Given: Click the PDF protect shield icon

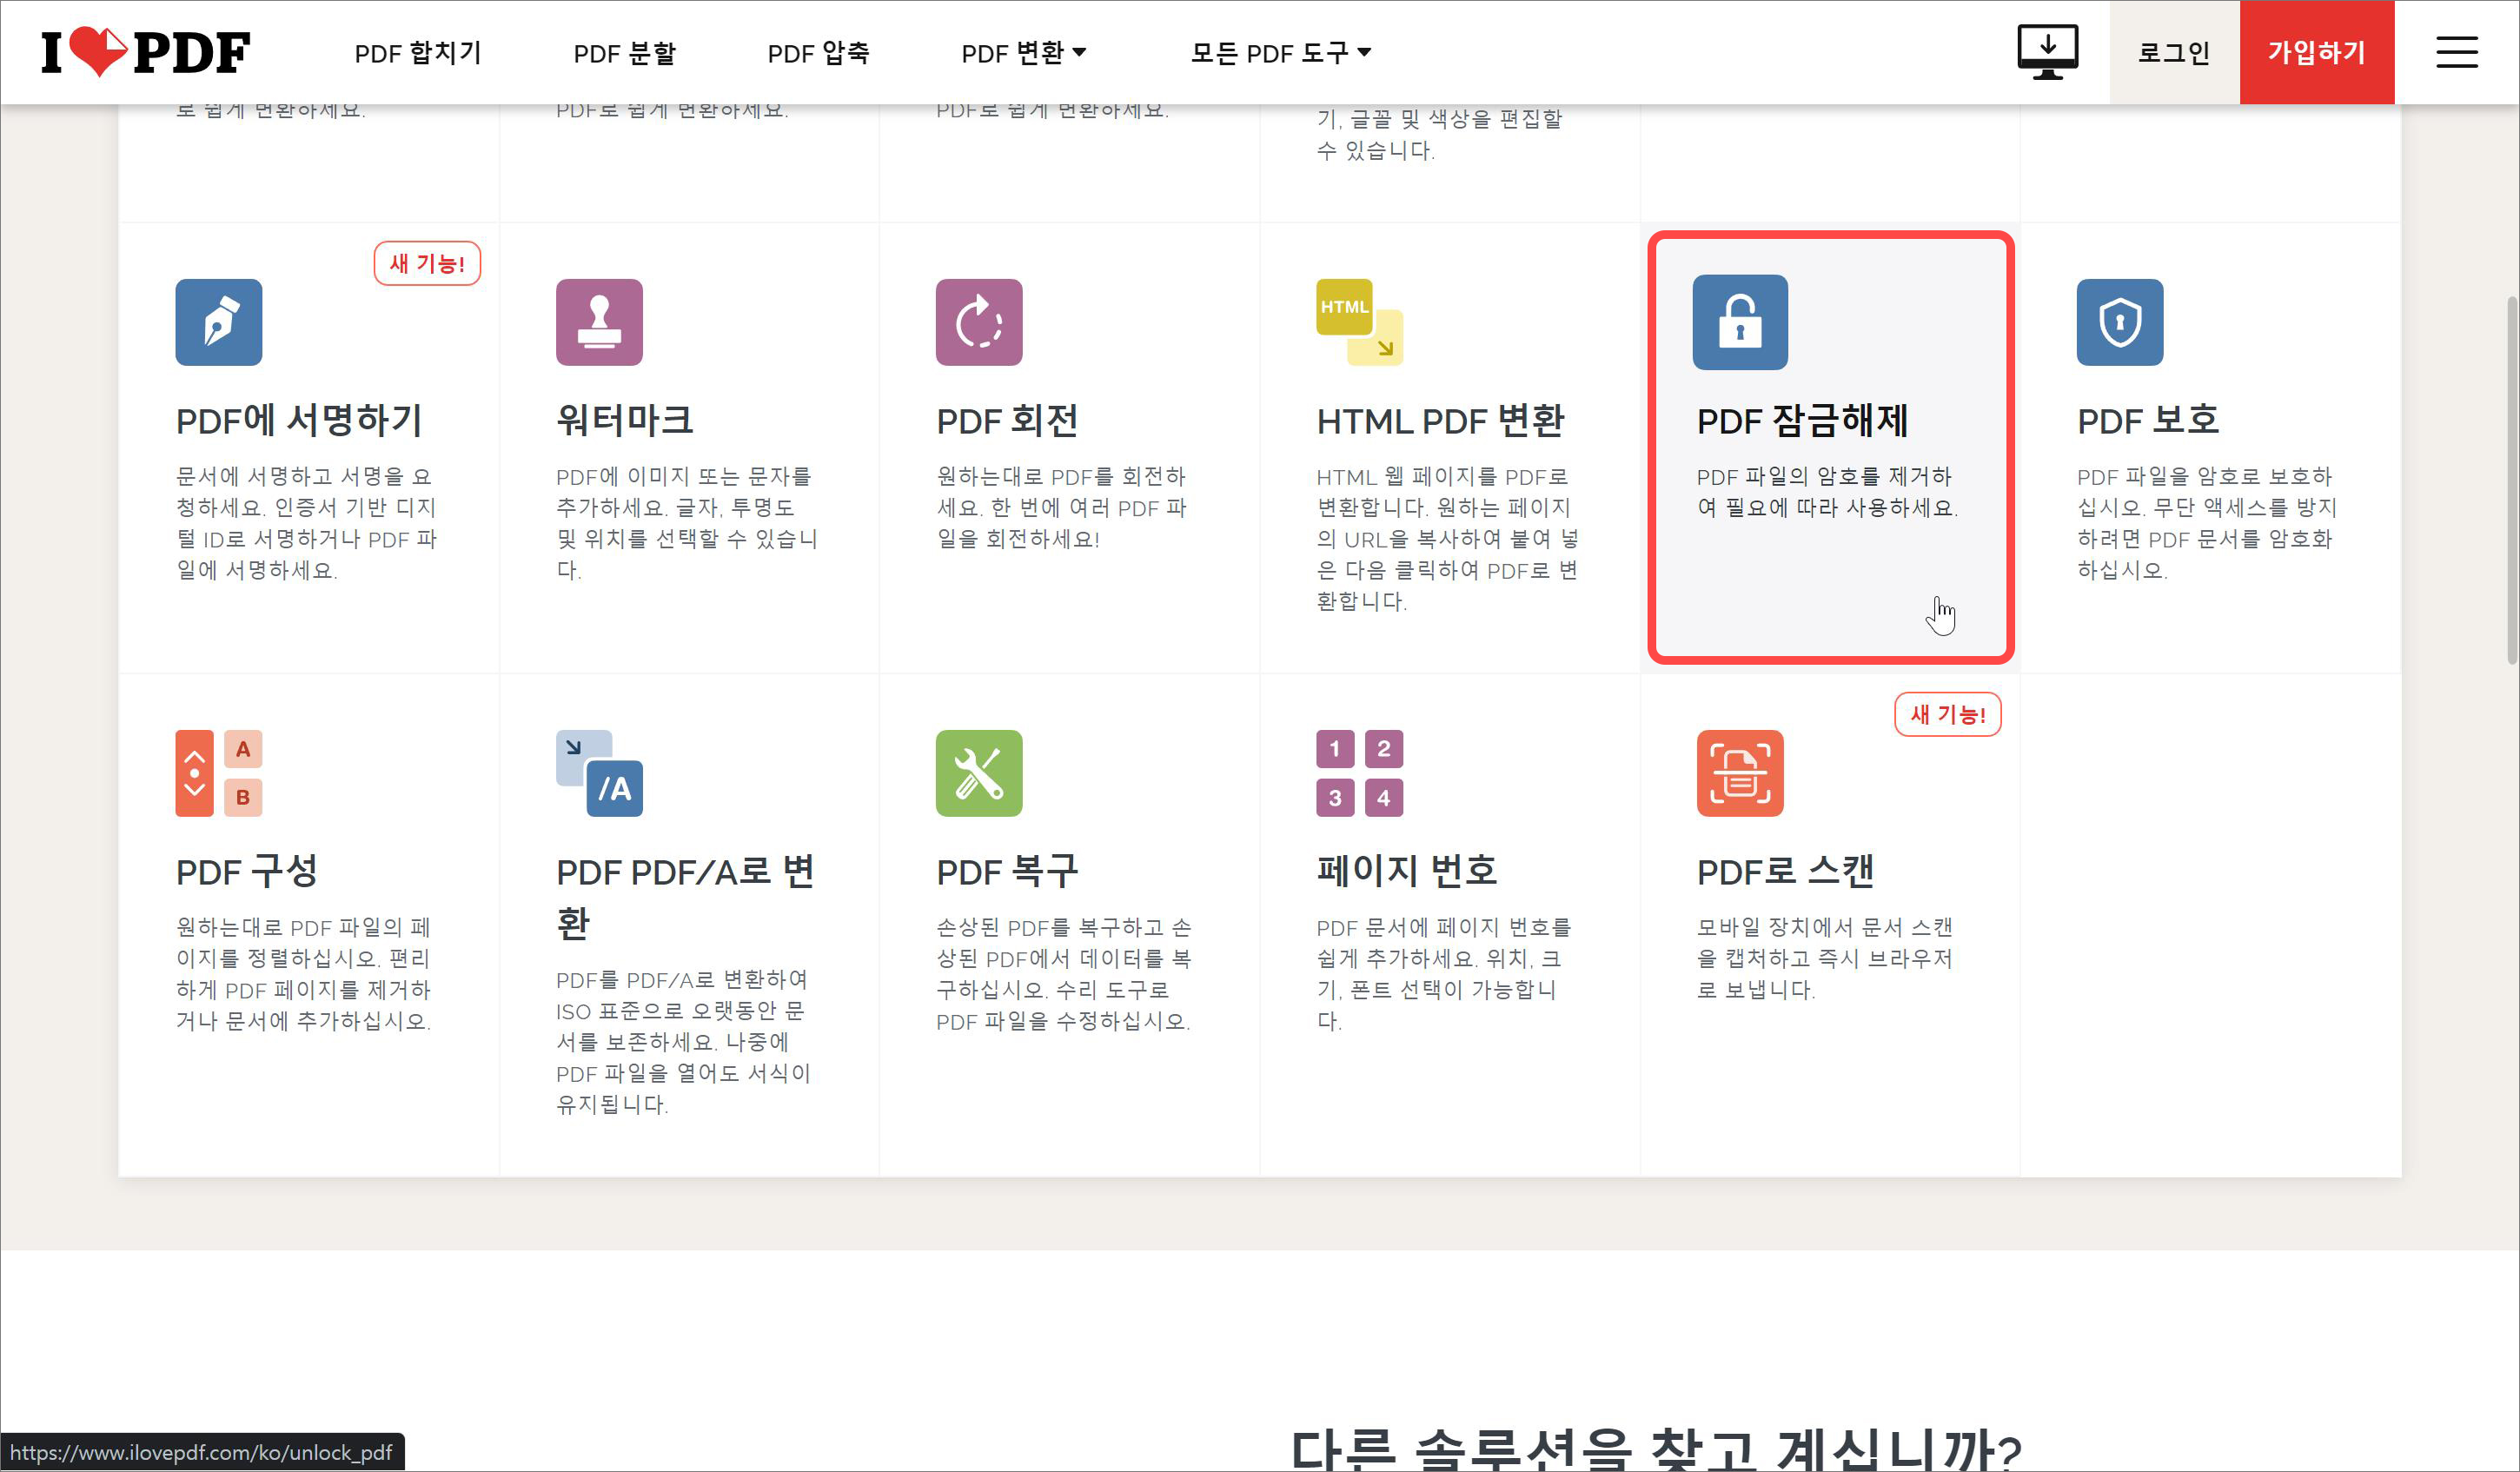Looking at the screenshot, I should coord(2119,322).
